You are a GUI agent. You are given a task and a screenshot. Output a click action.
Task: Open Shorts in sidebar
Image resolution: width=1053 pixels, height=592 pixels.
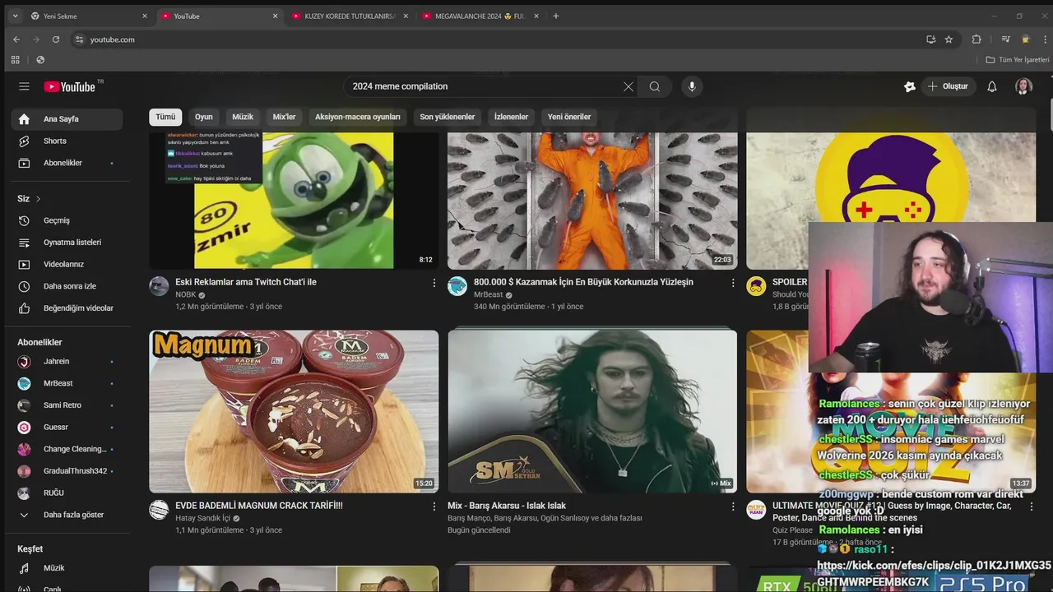(x=67, y=141)
